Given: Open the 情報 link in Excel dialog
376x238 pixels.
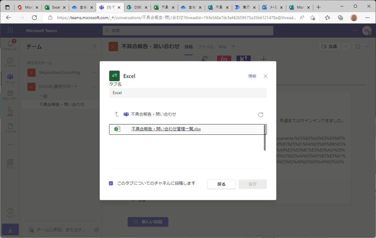Looking at the screenshot, I should [252, 76].
